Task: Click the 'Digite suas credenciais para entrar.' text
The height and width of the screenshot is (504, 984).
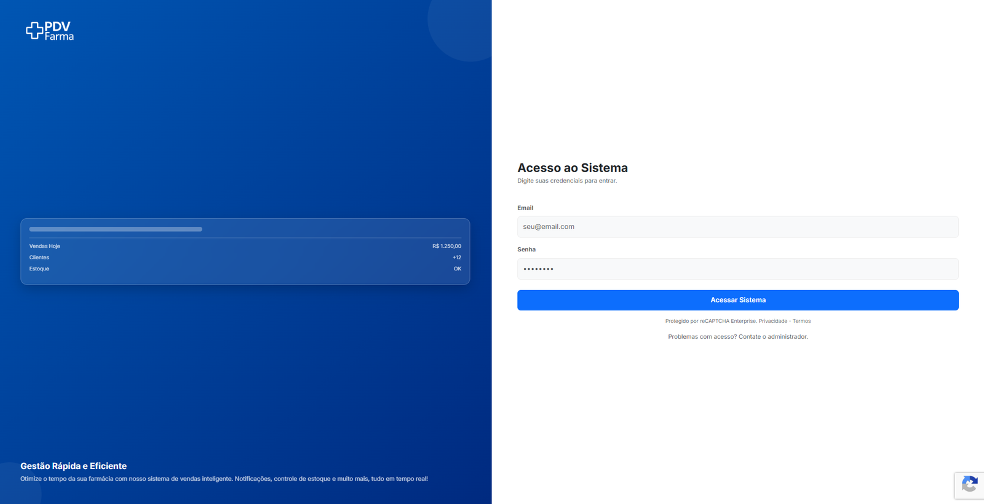Action: tap(567, 181)
